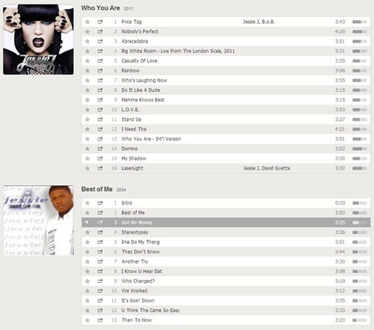Click Jessie J, B.o.B. artist link
This screenshot has width=374, height=330.
259,22
